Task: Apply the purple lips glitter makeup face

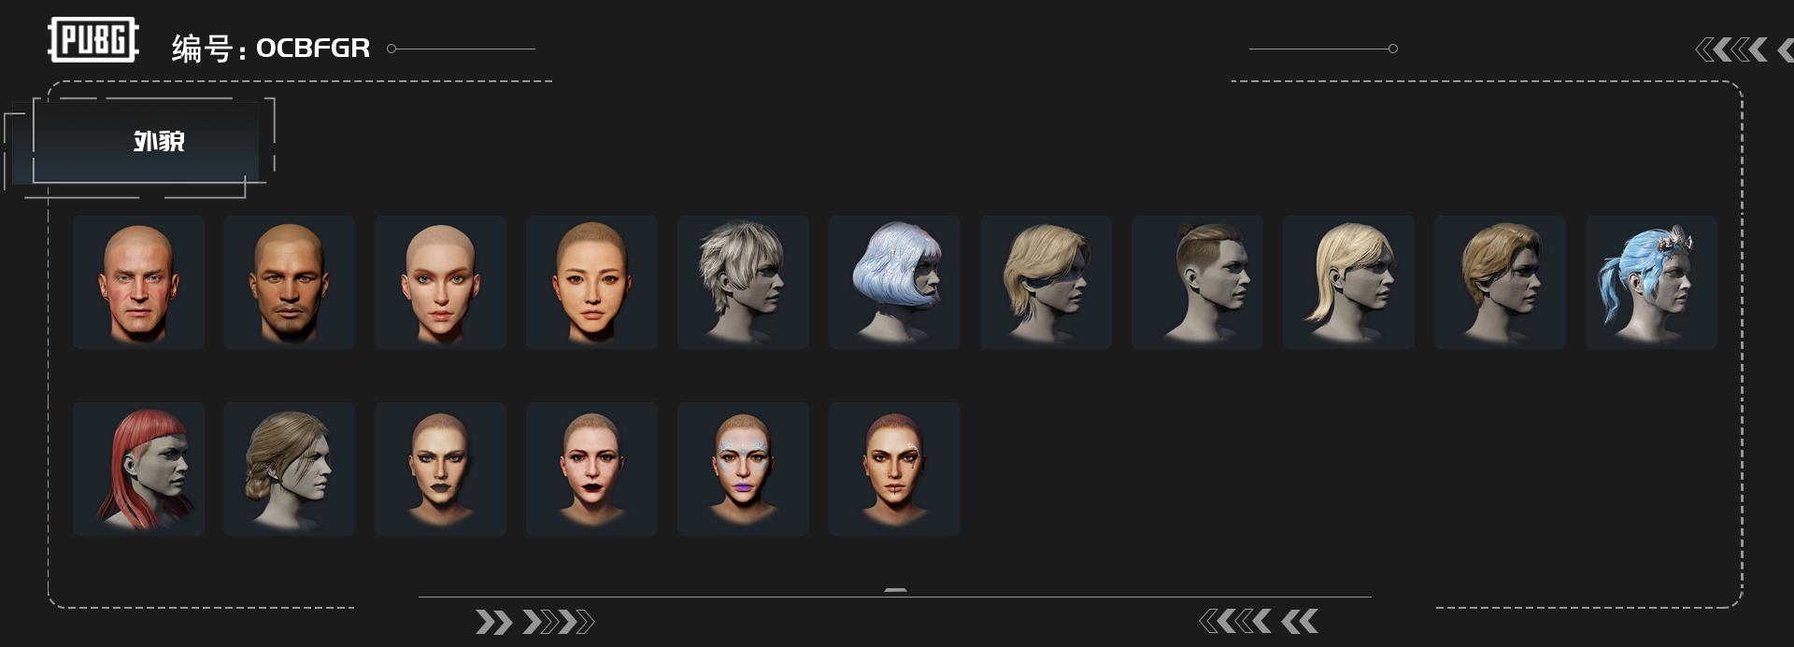Action: coord(744,469)
